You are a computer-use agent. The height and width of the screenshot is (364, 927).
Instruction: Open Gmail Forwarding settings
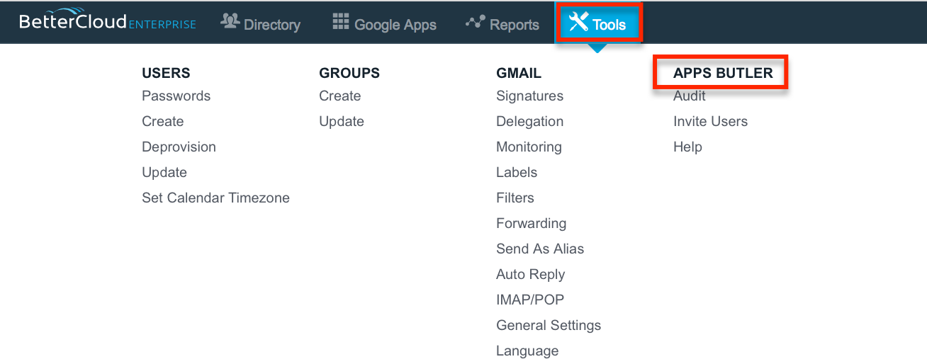click(x=531, y=223)
